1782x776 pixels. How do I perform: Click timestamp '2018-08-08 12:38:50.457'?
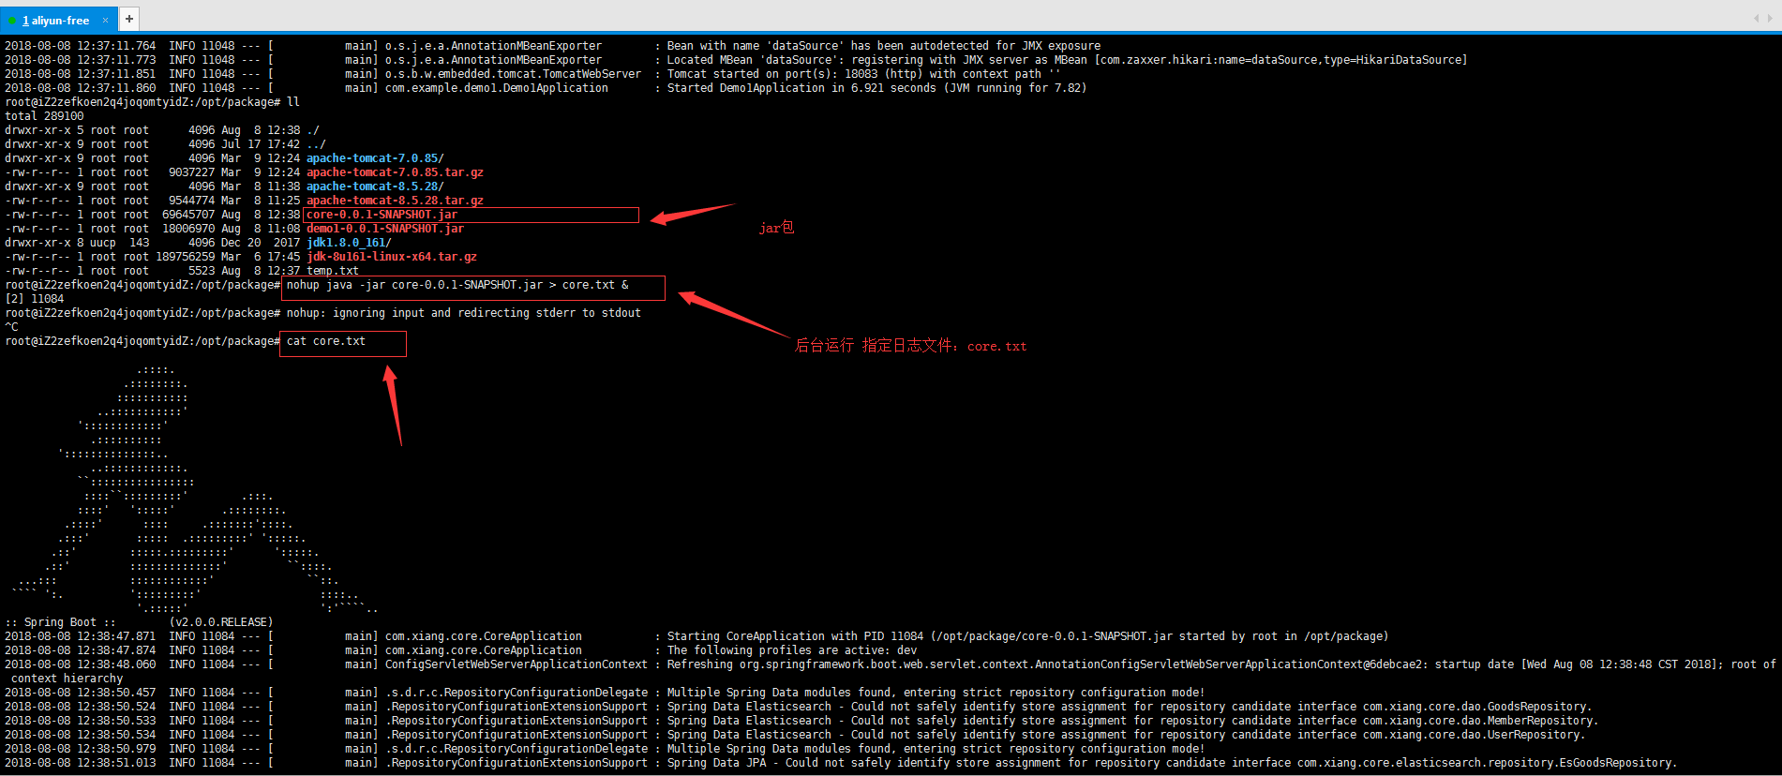81,693
